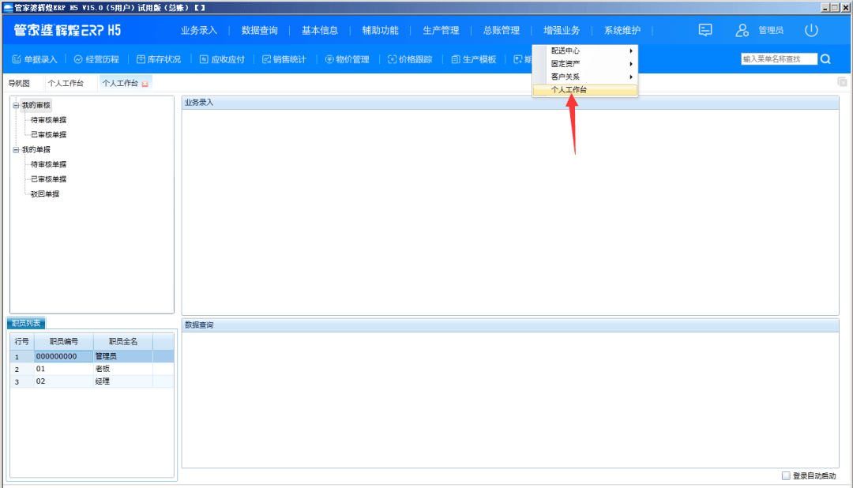Open 应收应付 toolbar shortcut
Viewport: 853px width, 488px height.
point(222,59)
